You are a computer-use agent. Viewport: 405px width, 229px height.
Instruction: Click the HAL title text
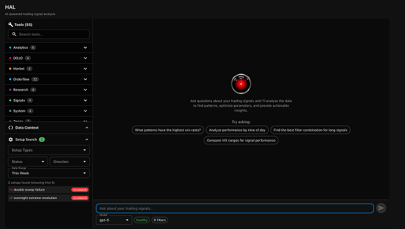10,7
